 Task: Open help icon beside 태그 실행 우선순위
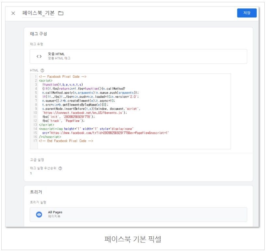point(60,168)
